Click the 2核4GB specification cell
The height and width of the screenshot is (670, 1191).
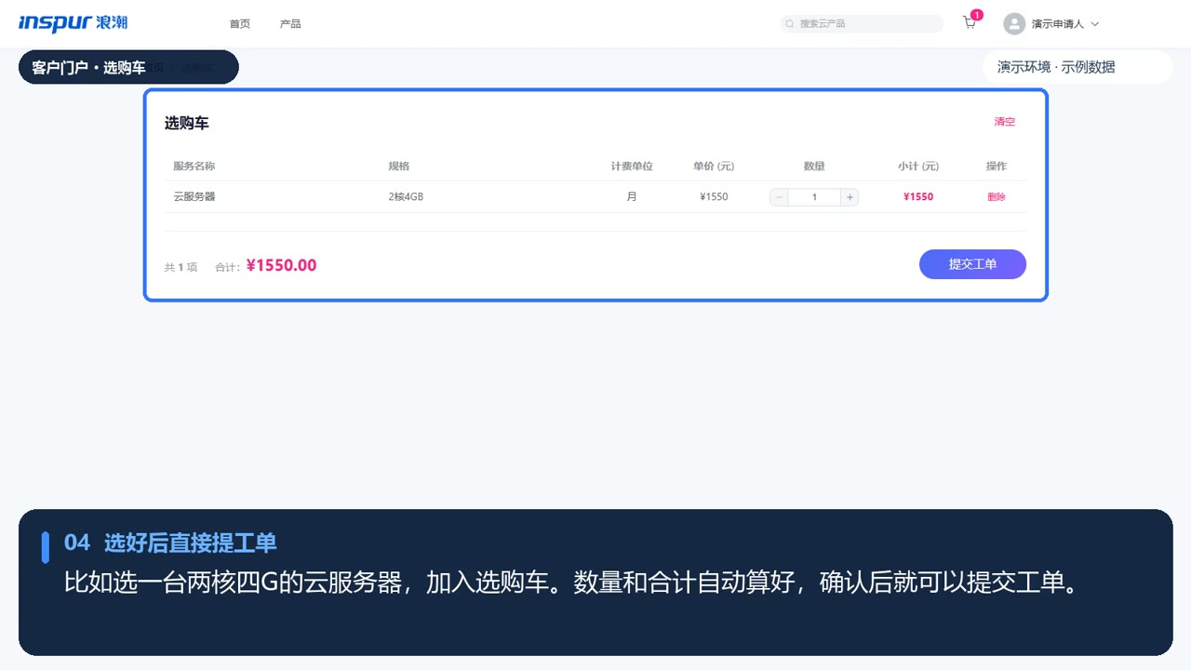pyautogui.click(x=406, y=197)
